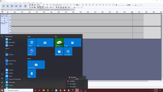Viewport: 163px width, 92px height.
Task: Toggle Mute on the audio track
Action: click(x=2, y=16)
